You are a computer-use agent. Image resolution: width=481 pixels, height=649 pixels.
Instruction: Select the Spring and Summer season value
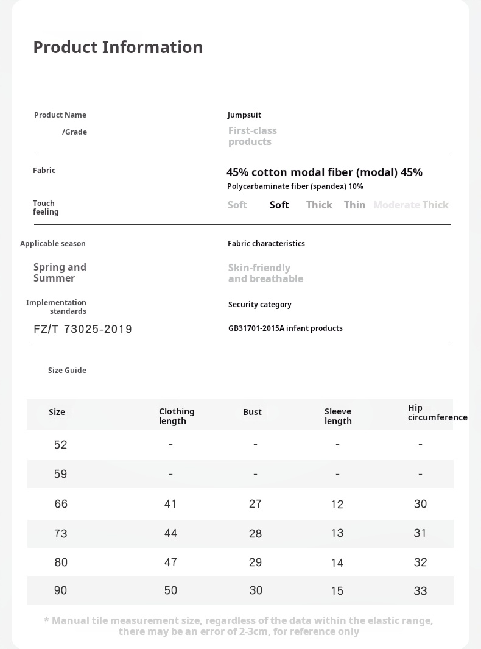60,272
